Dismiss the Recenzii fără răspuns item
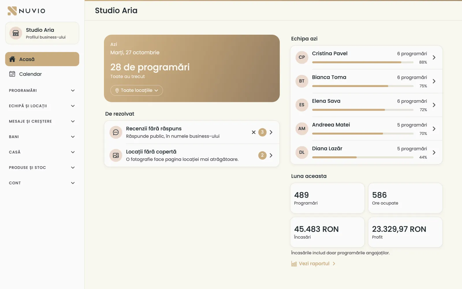The height and width of the screenshot is (289, 462). (254, 132)
